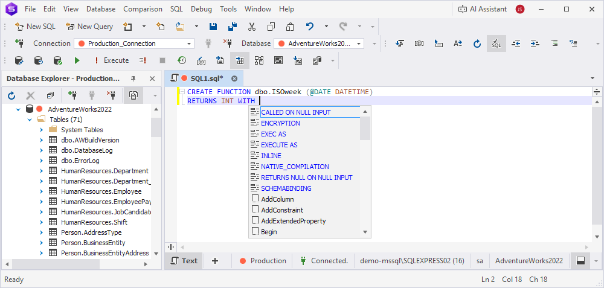Viewport: 604px width, 288px height.
Task: Toggle the SQL syntax check button
Action: (496, 43)
